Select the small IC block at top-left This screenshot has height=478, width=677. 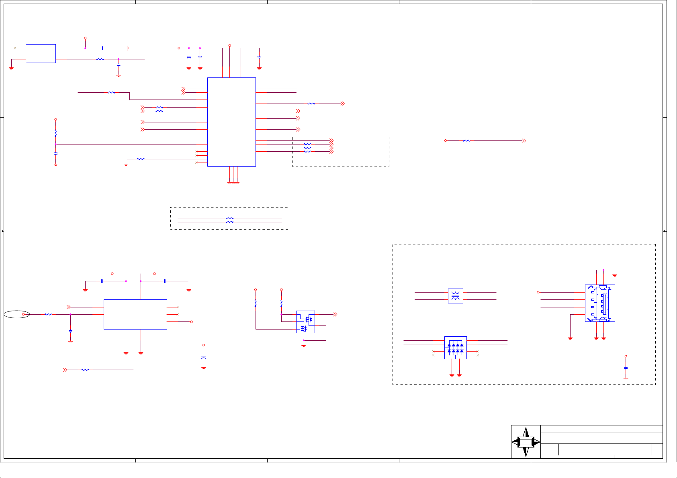41,53
